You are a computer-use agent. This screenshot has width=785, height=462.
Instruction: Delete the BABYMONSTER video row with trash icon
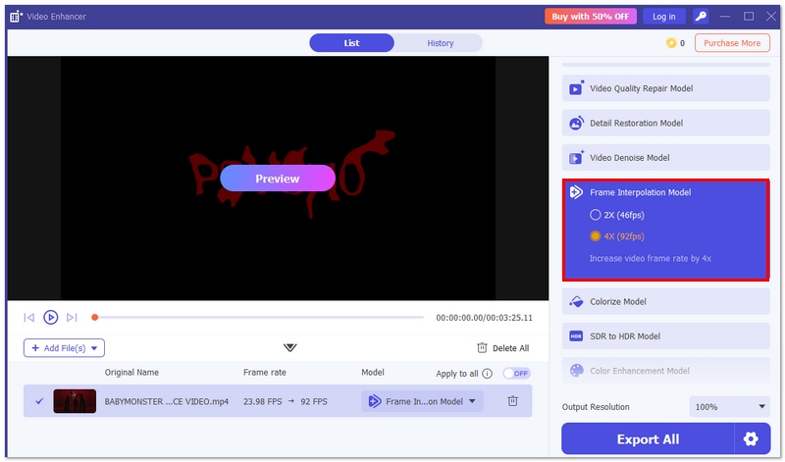(512, 401)
